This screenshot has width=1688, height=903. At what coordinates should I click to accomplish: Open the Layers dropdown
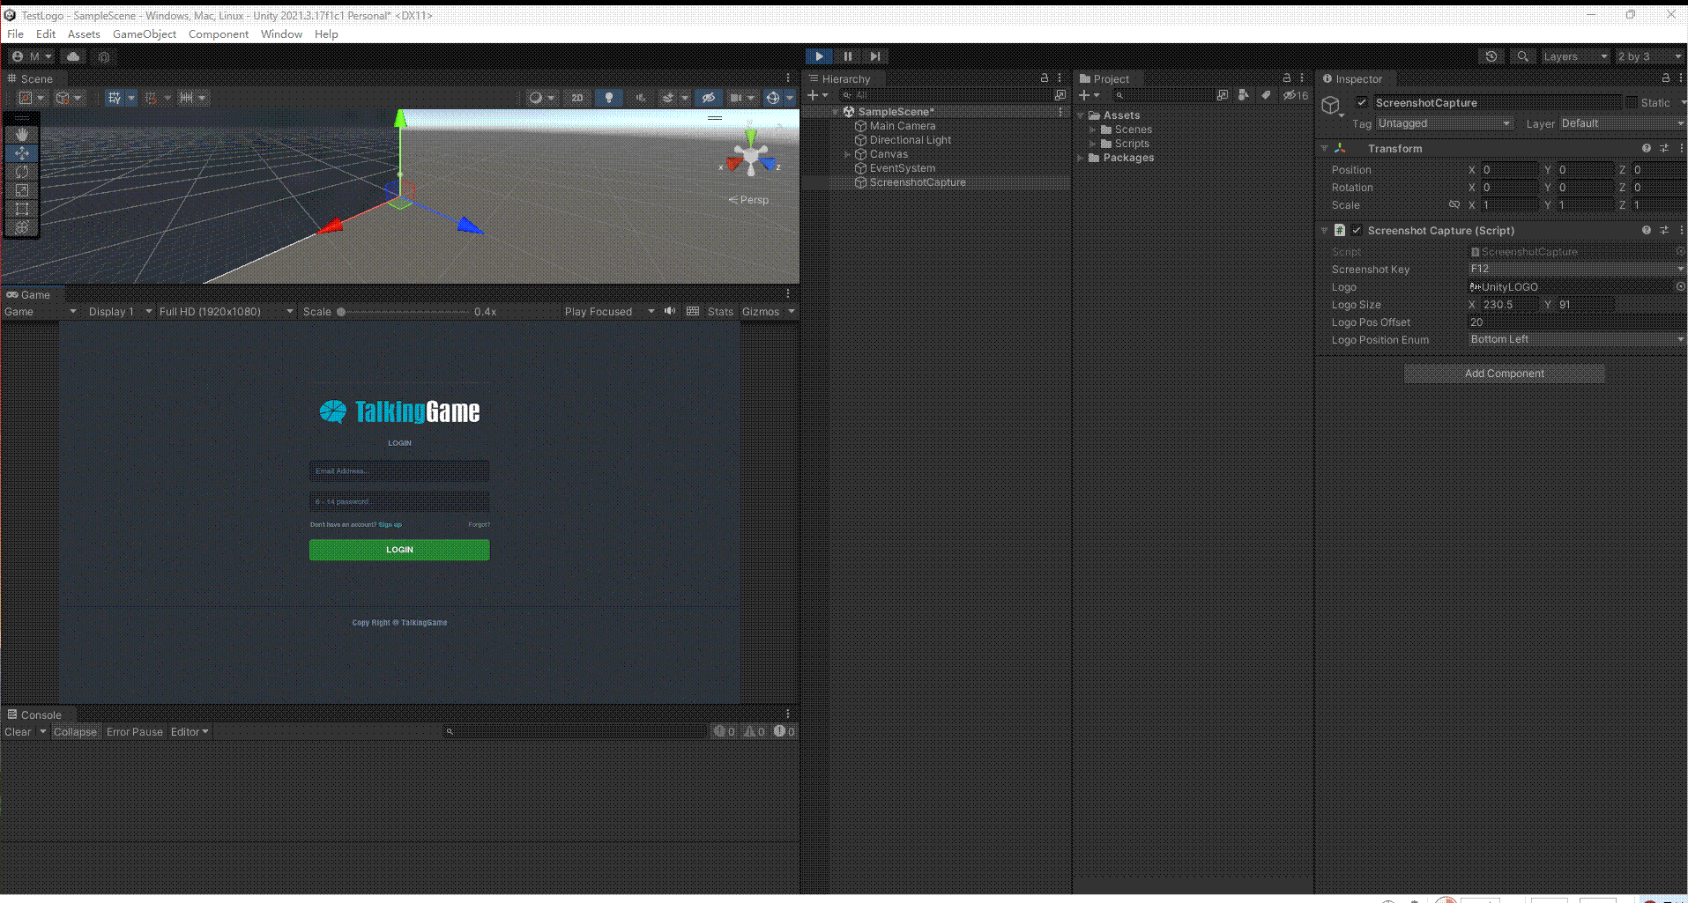click(1575, 56)
